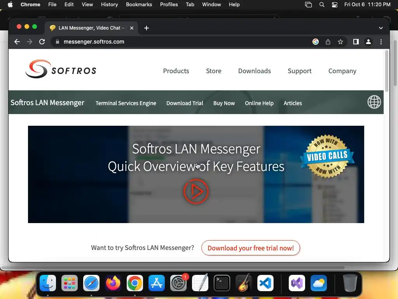Image resolution: width=398 pixels, height=299 pixels.
Task: Open Control Center in menu bar
Action: pos(335,5)
